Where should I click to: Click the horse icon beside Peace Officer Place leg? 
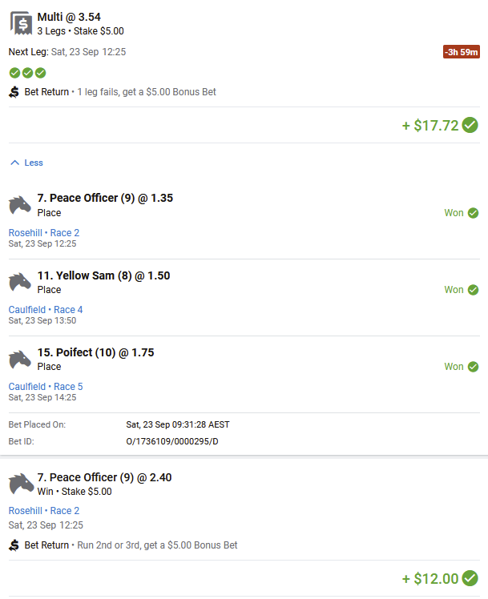20,205
